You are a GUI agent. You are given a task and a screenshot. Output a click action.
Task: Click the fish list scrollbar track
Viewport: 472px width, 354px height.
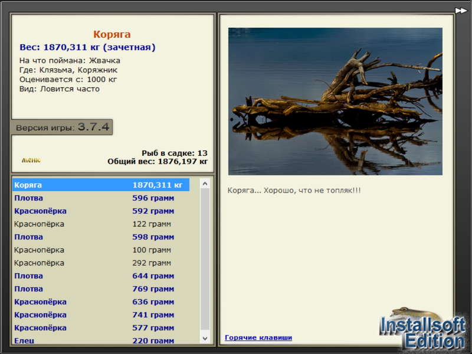click(205, 261)
